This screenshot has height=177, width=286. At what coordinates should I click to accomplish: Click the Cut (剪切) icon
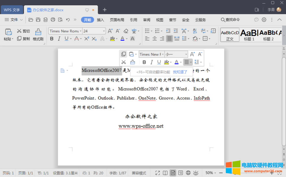[19, 30]
